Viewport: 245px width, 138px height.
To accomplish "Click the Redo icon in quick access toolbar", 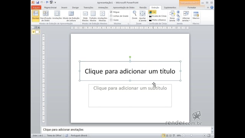I will 47,2.
